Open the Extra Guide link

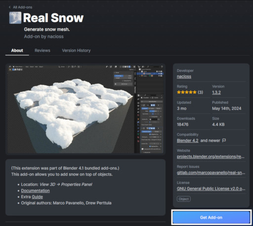click(38, 197)
